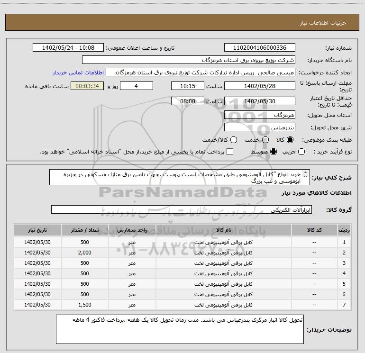Click the buyer organization name field
Viewport: 365px width, 353px height.
click(x=189, y=60)
